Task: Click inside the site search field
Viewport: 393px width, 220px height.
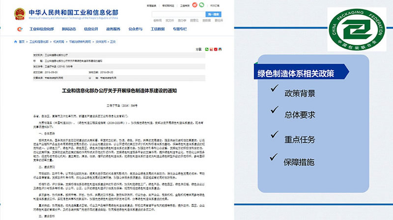Action: tap(178, 14)
